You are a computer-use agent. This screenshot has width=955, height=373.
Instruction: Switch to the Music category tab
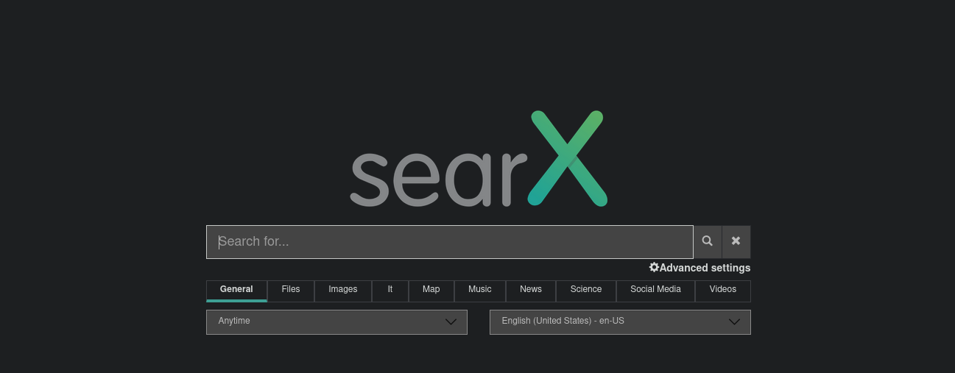click(x=480, y=291)
